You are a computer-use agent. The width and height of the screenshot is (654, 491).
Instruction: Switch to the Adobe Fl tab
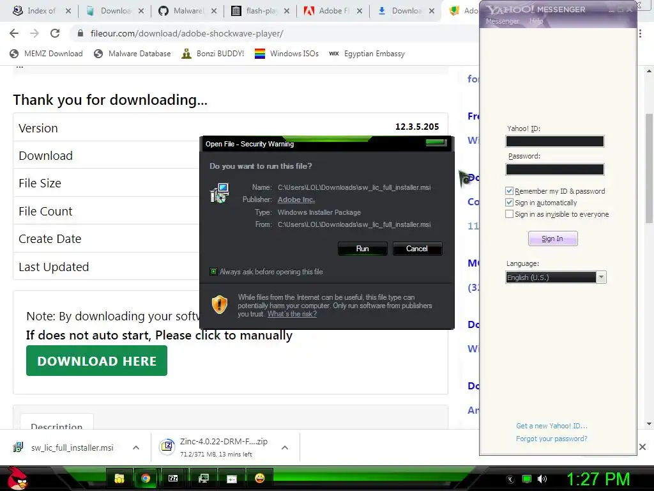(327, 11)
